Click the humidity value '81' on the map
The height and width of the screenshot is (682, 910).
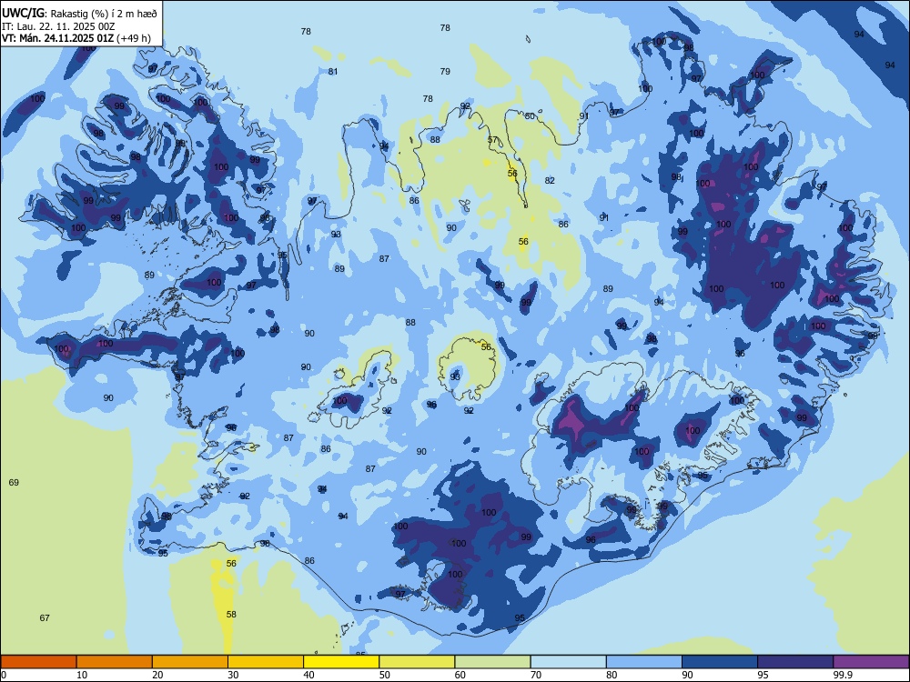(332, 72)
